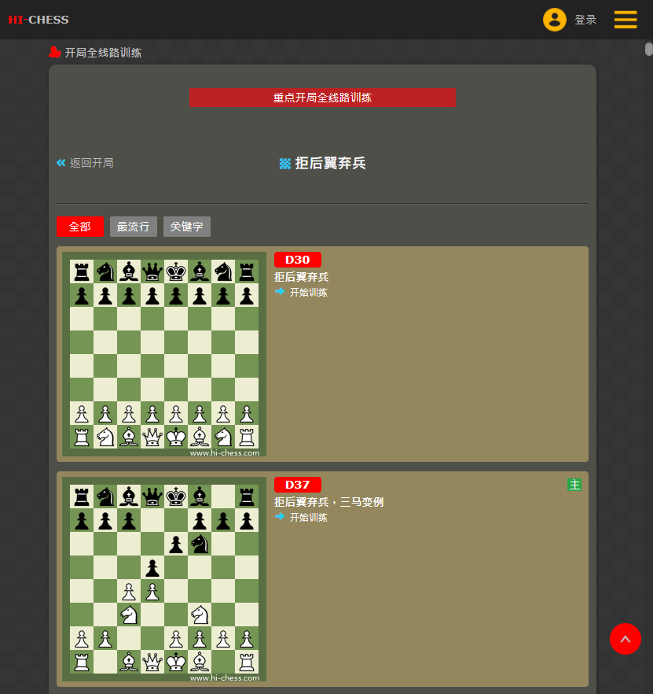Screen dimensions: 653x694
Task: Open the D30 starting position board thumbnail
Action: click(164, 354)
